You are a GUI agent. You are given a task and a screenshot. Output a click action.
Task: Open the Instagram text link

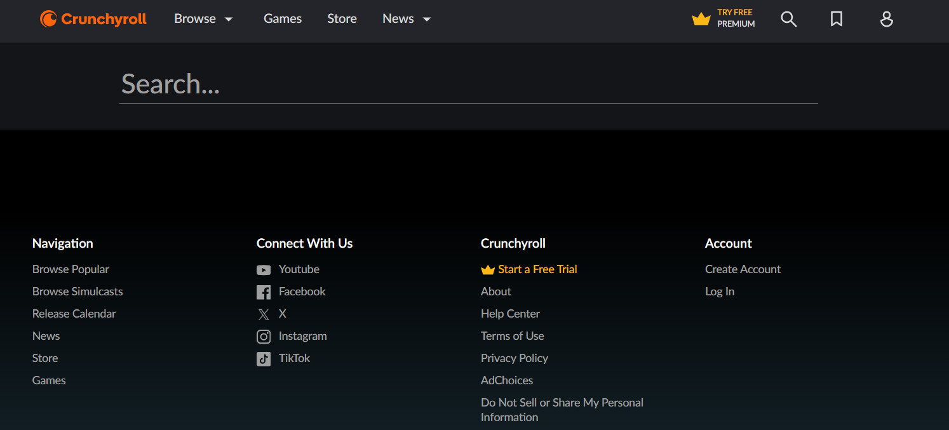pyautogui.click(x=303, y=336)
